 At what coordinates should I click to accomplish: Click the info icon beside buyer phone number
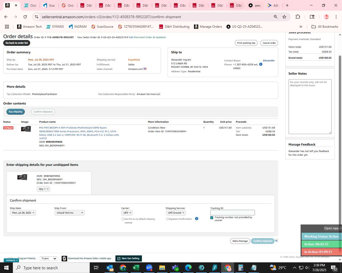tap(261, 64)
